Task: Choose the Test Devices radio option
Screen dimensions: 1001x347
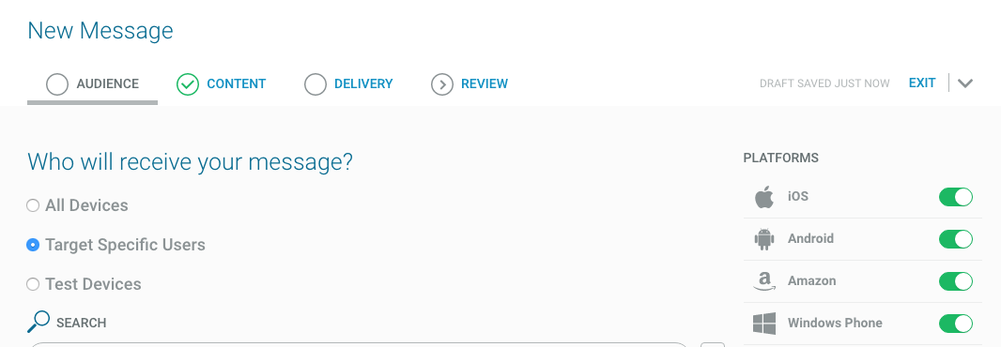Action: click(33, 284)
